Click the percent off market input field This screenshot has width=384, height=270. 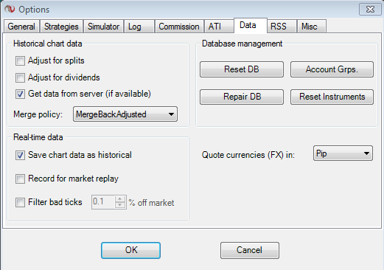tap(103, 202)
